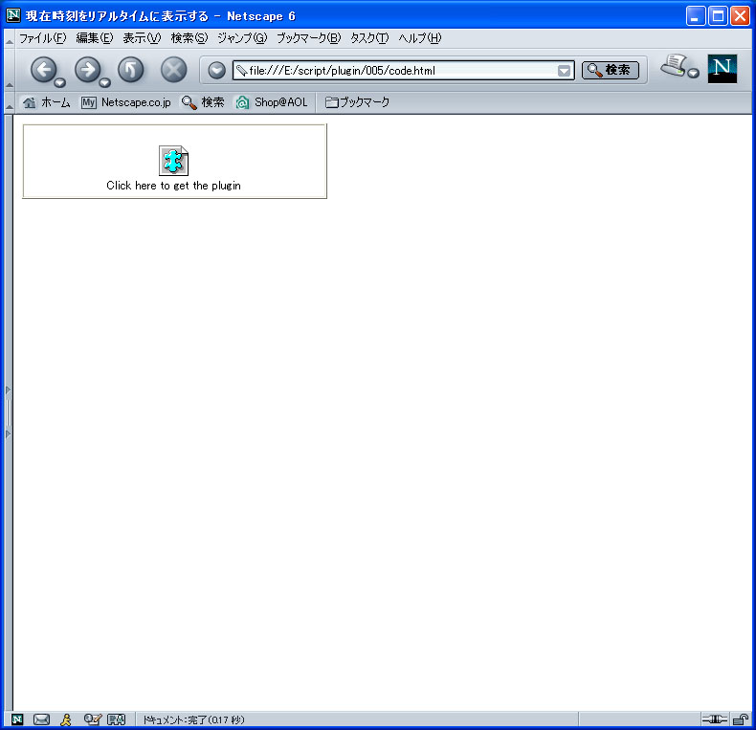Open the 編集(E) menu

(95, 38)
